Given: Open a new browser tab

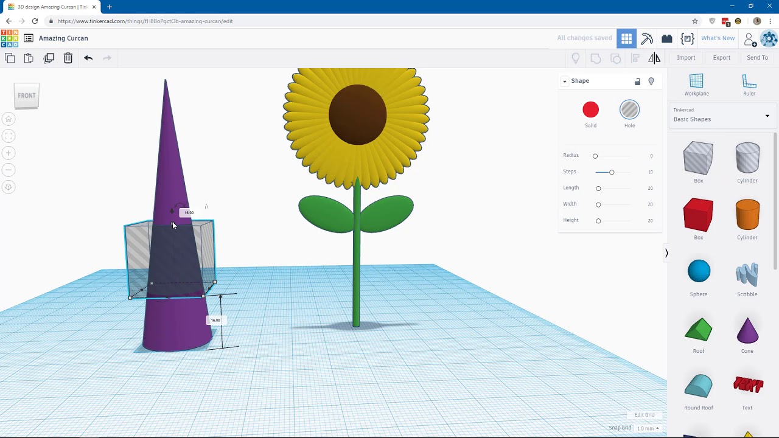Looking at the screenshot, I should 110,7.
